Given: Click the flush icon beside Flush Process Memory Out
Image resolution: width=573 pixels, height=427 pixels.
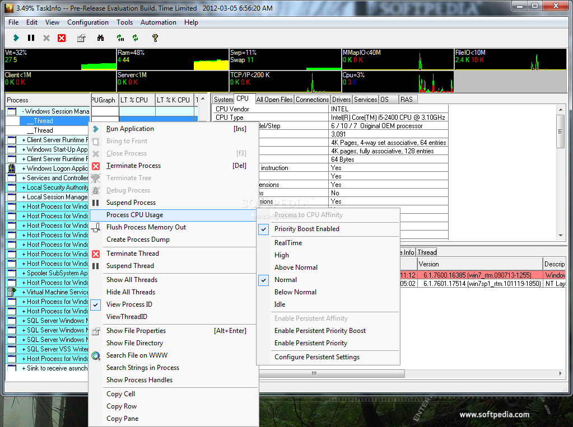Looking at the screenshot, I should click(96, 228).
